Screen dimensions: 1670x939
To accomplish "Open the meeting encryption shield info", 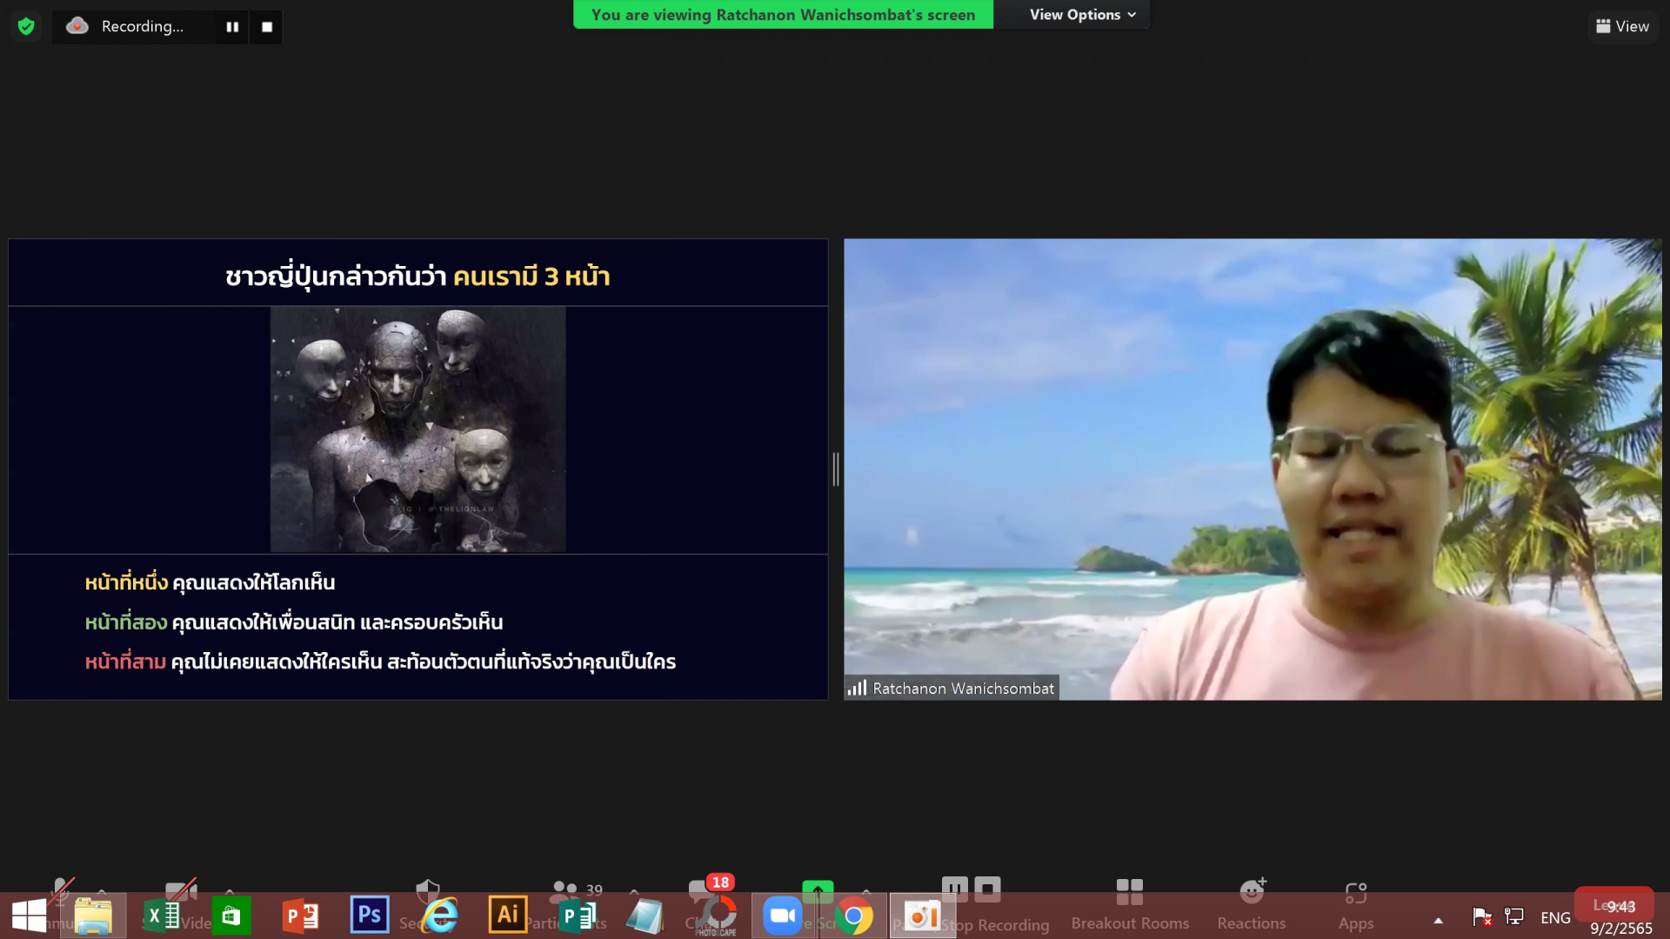I will coord(26,26).
